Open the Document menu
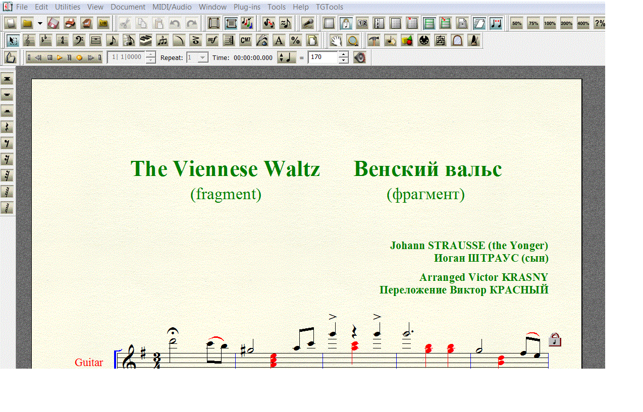643x412 pixels. coord(128,7)
